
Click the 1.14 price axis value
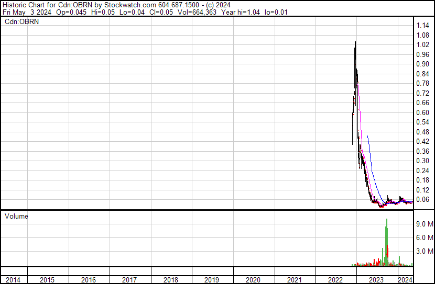click(x=423, y=26)
